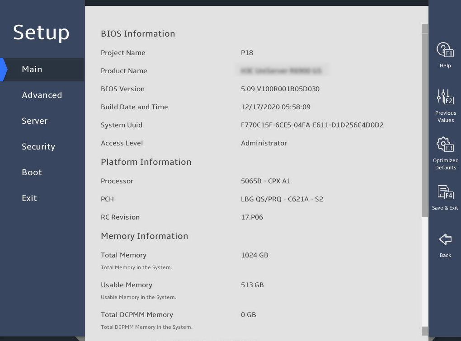Viewport: 461px width, 341px height.
Task: Select the Project Name row label
Action: point(123,53)
